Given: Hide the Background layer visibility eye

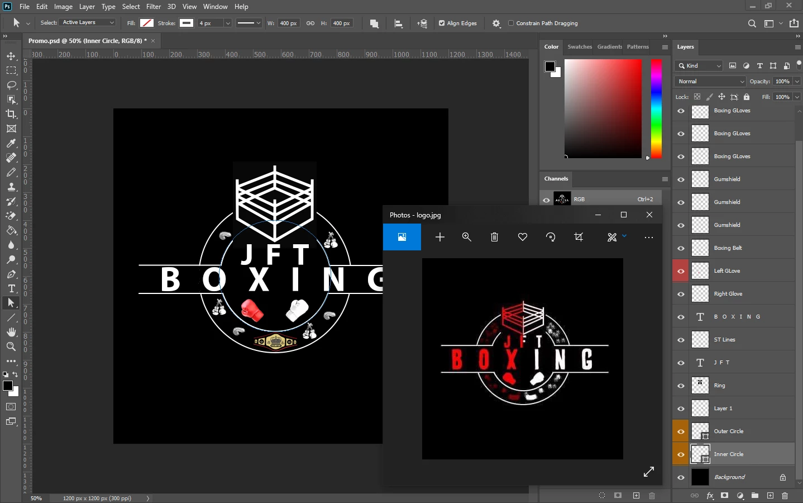Looking at the screenshot, I should click(681, 477).
